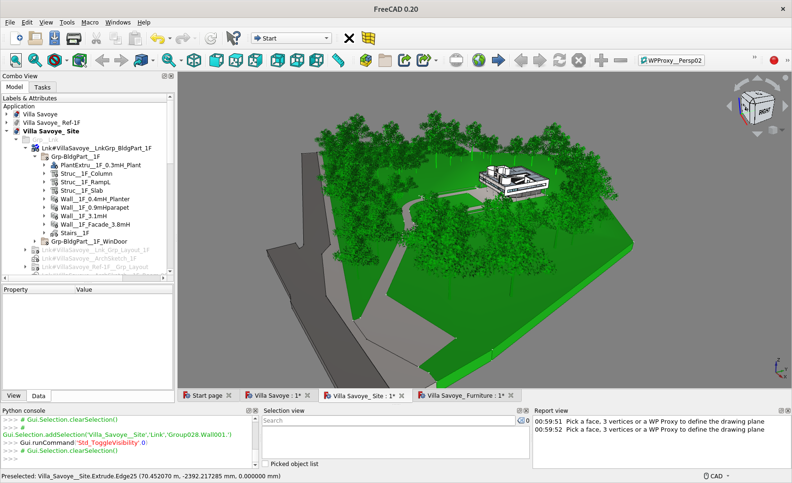The image size is (792, 483).
Task: Open a file with folder icon
Action: tap(35, 38)
